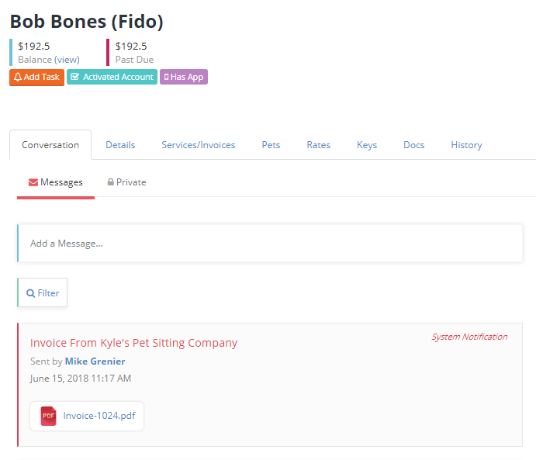Click the red envelope Messages icon
The image size is (536, 460).
33,182
